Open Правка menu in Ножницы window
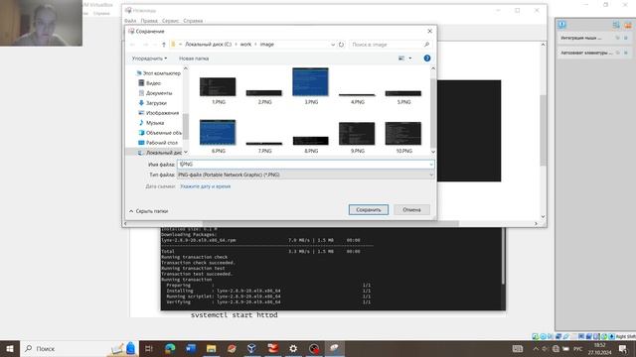 (149, 21)
